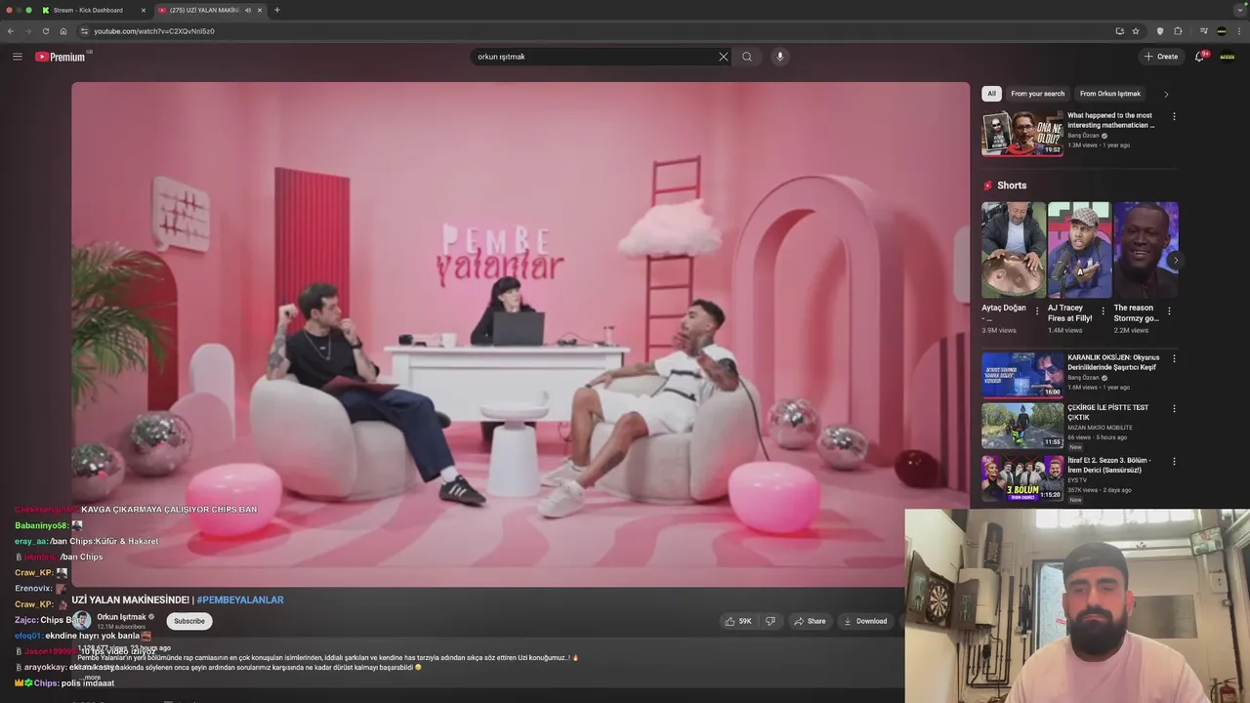Image resolution: width=1250 pixels, height=703 pixels.
Task: Clear the search box with the X
Action: point(724,57)
